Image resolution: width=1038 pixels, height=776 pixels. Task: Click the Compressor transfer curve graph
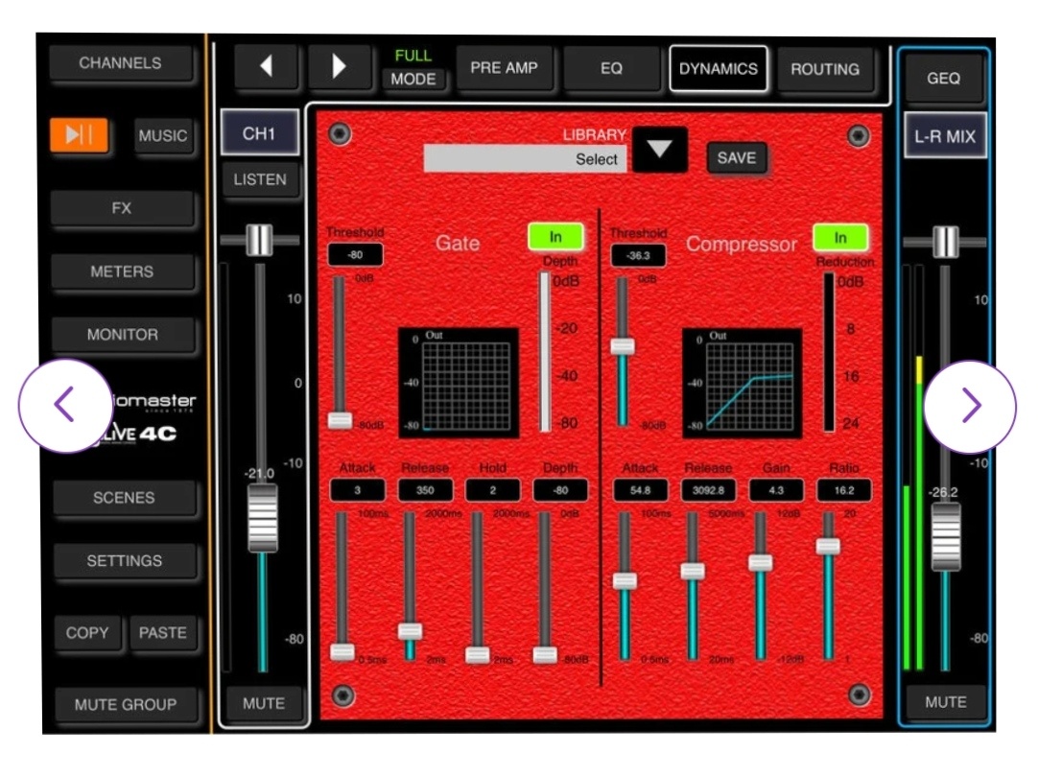tap(742, 383)
